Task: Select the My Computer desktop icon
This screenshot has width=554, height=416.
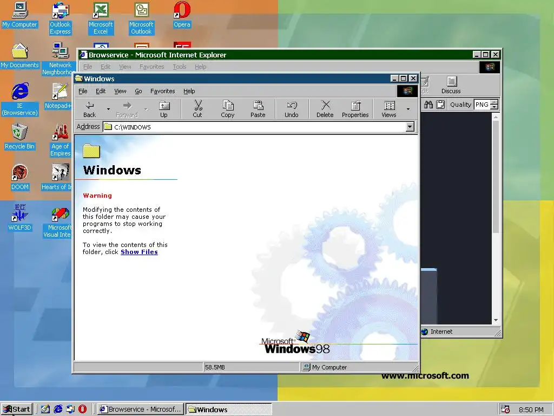Action: (x=20, y=15)
